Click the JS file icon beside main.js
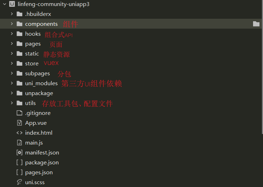Viewport: 263px width, 187px height. click(x=19, y=143)
